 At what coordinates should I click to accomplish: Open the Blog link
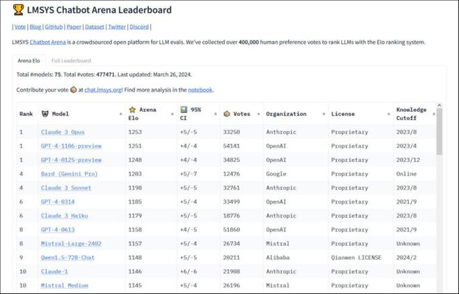coord(35,26)
